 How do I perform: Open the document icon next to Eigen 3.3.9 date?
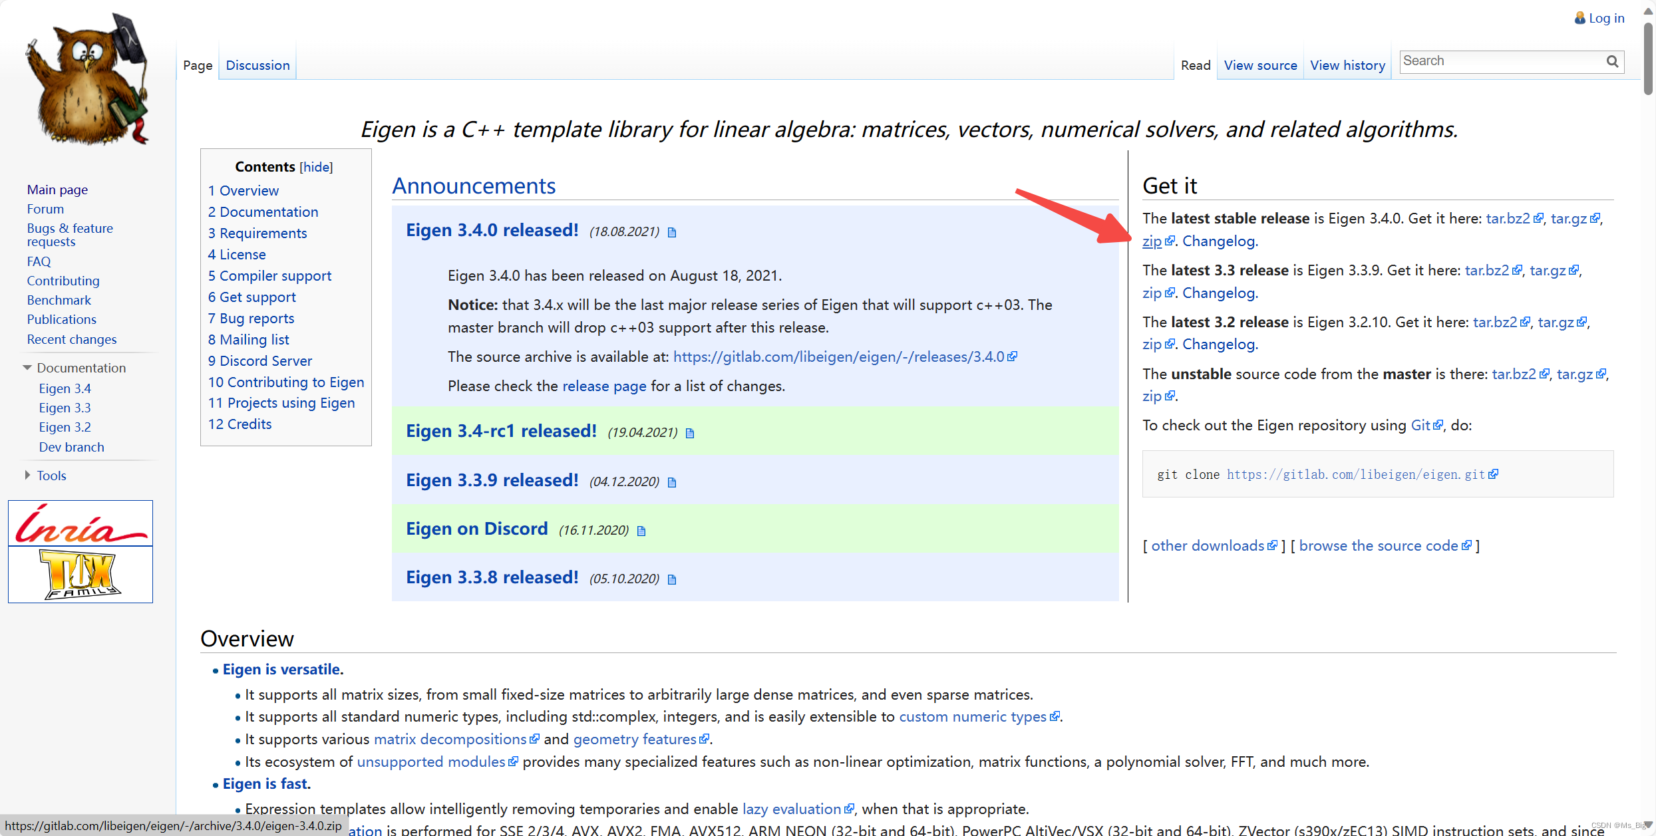(672, 482)
